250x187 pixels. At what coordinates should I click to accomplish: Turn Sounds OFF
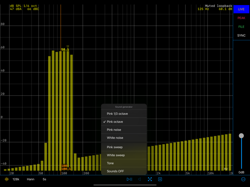[x=124, y=171]
